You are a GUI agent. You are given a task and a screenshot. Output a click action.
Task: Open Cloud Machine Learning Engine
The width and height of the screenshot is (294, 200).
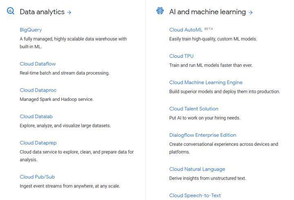click(206, 83)
